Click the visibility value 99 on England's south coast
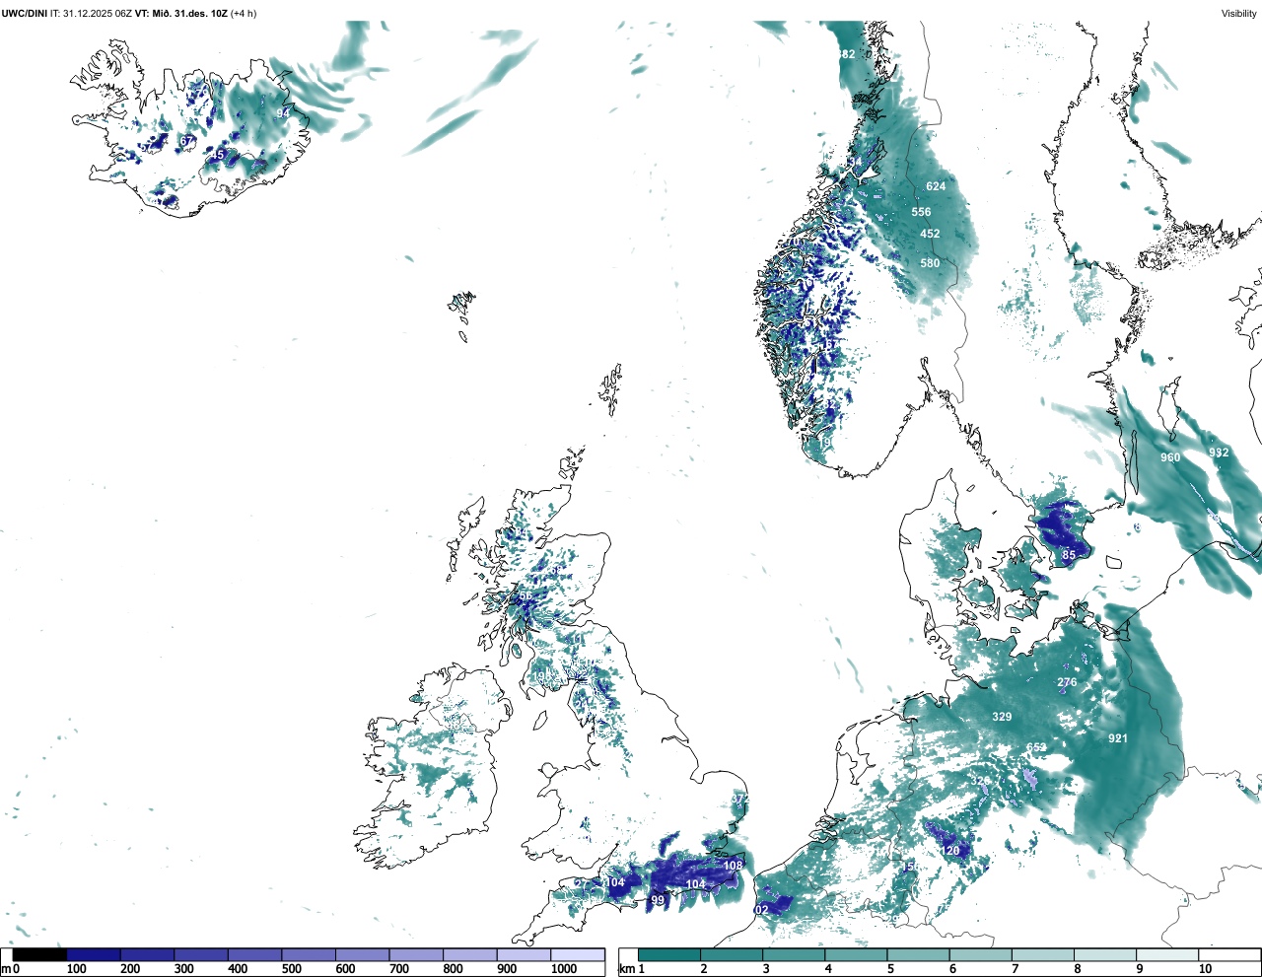 [x=658, y=900]
